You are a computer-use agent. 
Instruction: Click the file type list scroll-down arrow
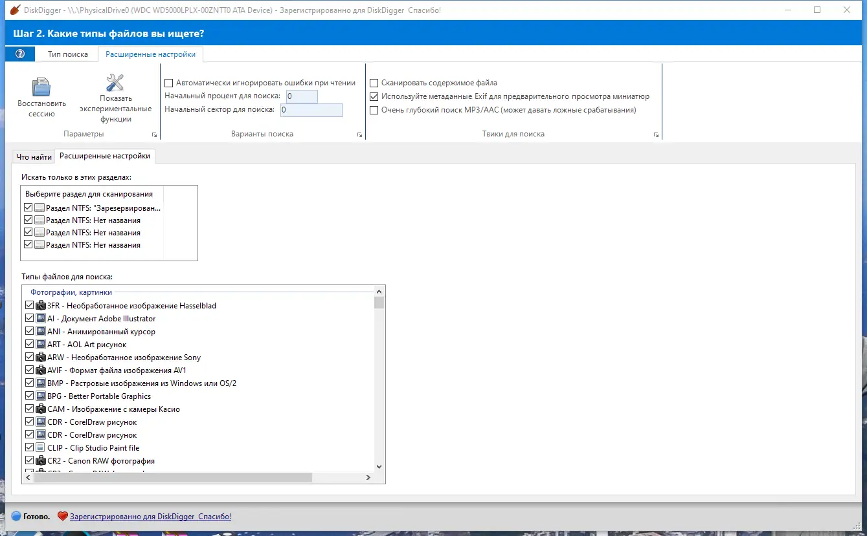pyautogui.click(x=379, y=466)
